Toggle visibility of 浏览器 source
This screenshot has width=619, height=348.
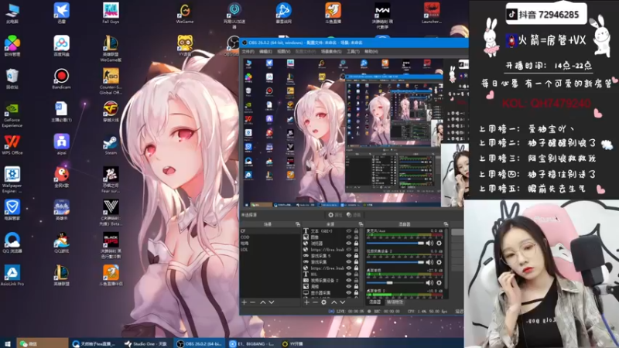pos(349,244)
